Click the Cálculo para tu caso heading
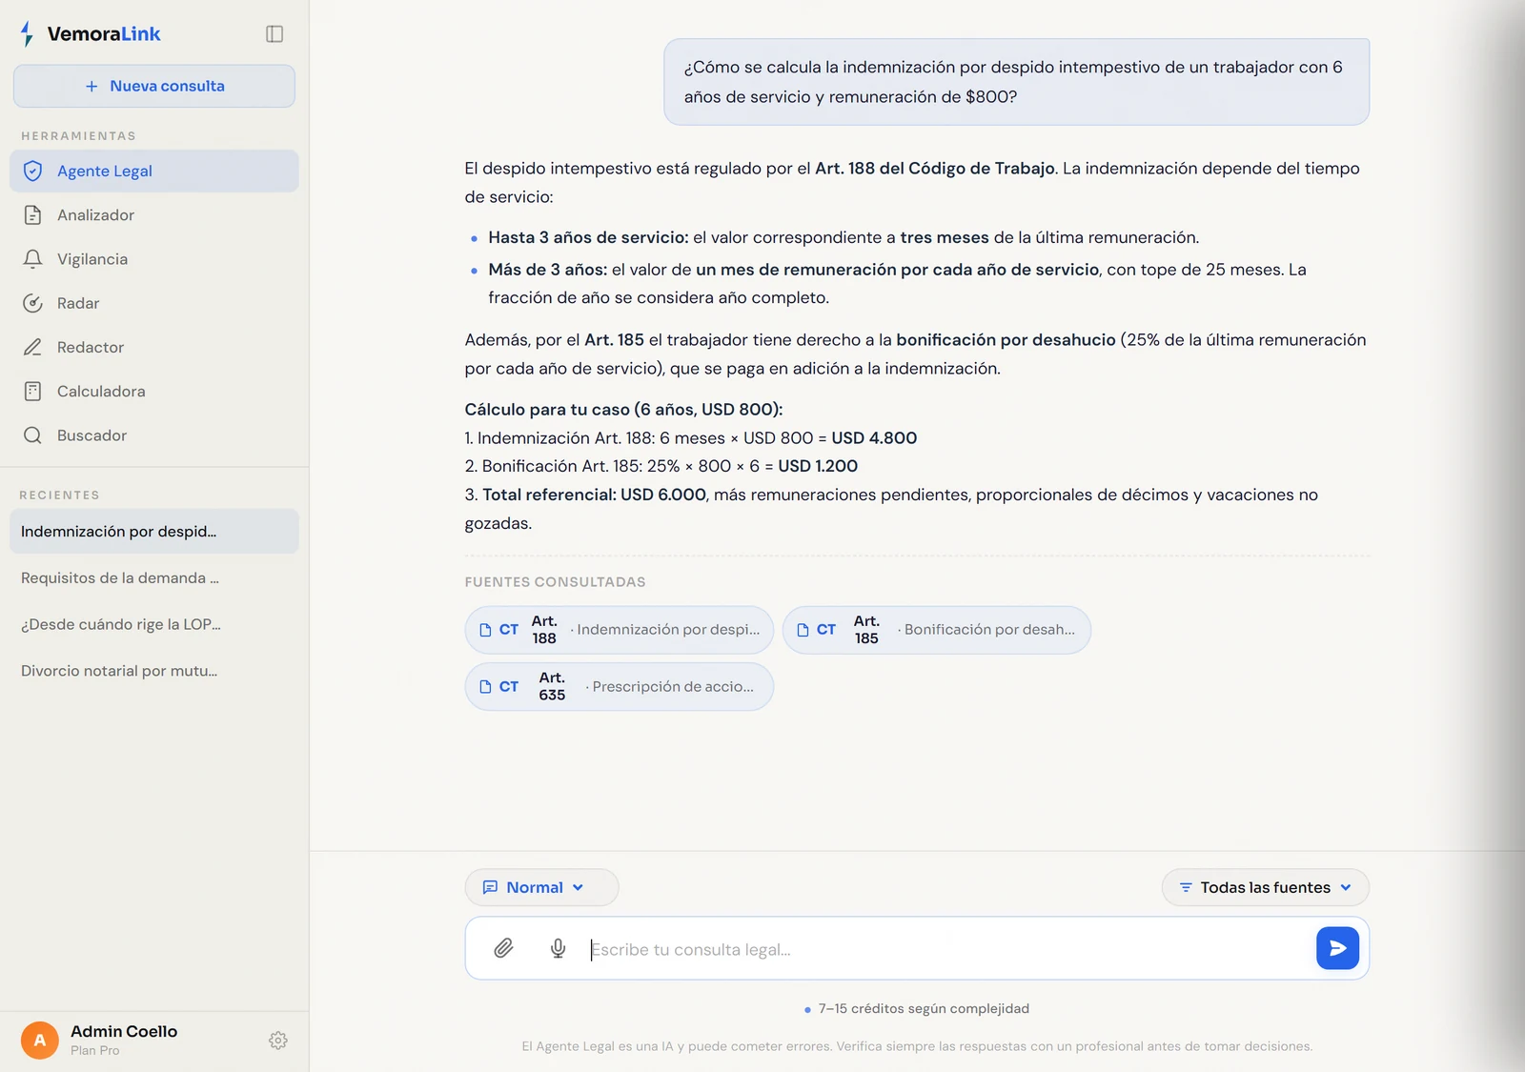This screenshot has width=1525, height=1072. 623,410
